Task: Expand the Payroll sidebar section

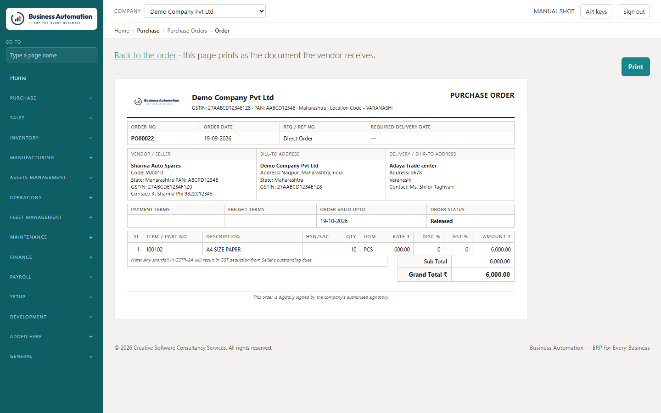Action: [x=51, y=277]
